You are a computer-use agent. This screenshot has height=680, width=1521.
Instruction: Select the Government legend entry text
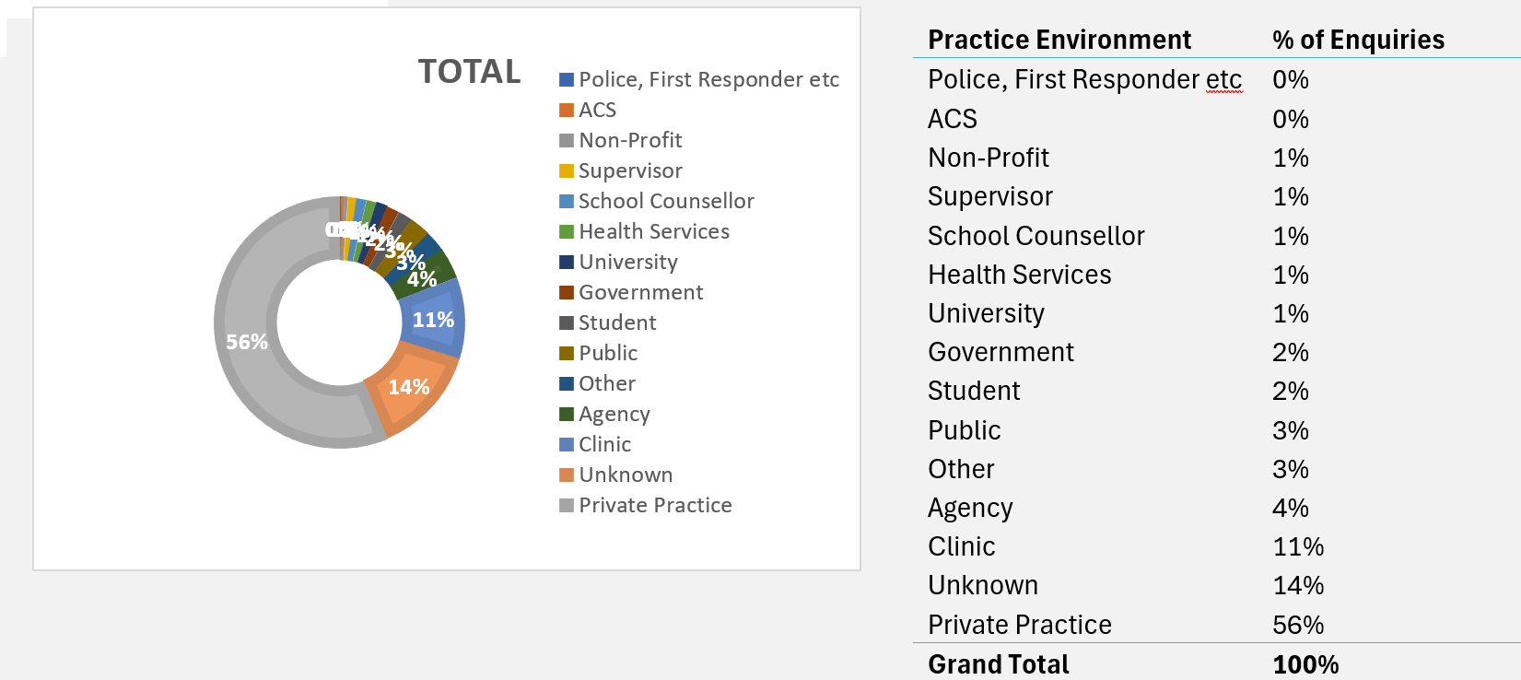(640, 293)
